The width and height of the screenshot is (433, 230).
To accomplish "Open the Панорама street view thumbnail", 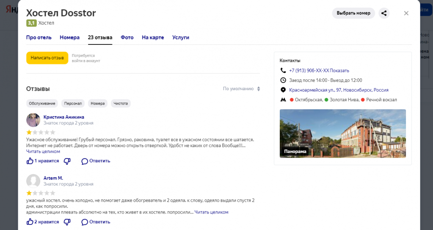I will click(x=343, y=133).
